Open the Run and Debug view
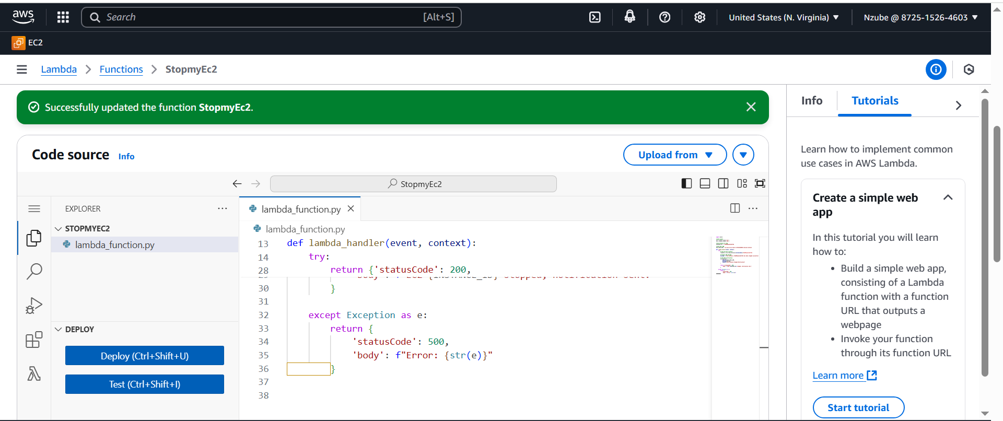The height and width of the screenshot is (421, 1003). pos(34,306)
